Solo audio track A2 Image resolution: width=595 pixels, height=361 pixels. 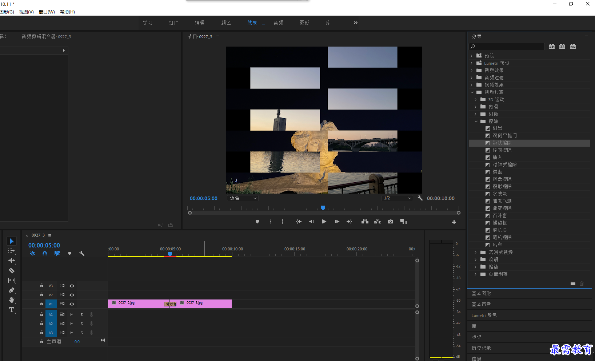point(81,324)
